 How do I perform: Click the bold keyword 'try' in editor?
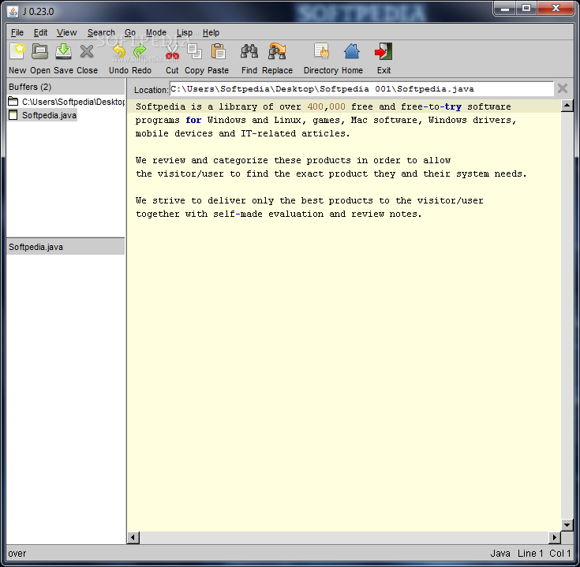[453, 106]
